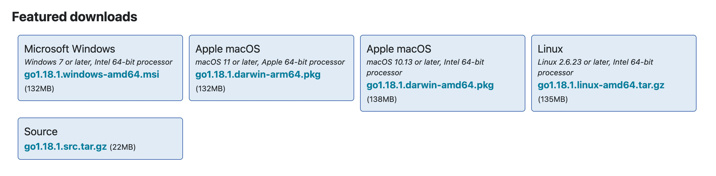The image size is (716, 176).
Task: Click the 'macOS 10.13 or later' description text
Action: (x=425, y=62)
